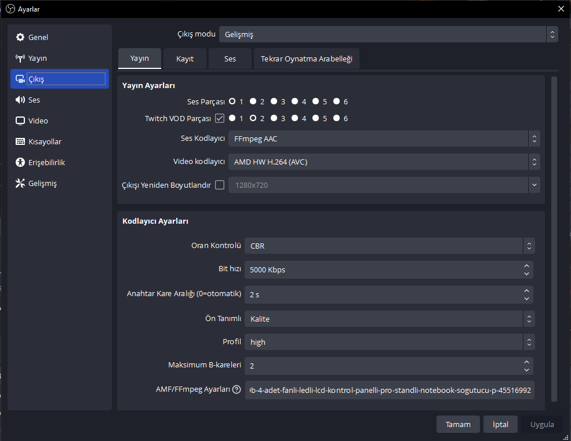Click the gear icon beside Genel

click(20, 38)
